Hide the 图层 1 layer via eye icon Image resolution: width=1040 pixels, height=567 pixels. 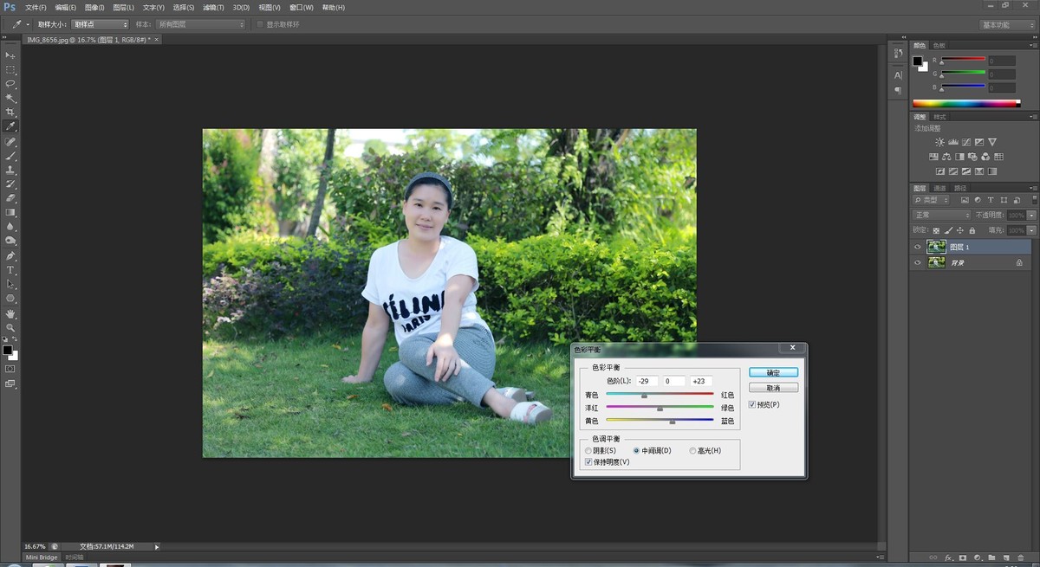click(918, 247)
